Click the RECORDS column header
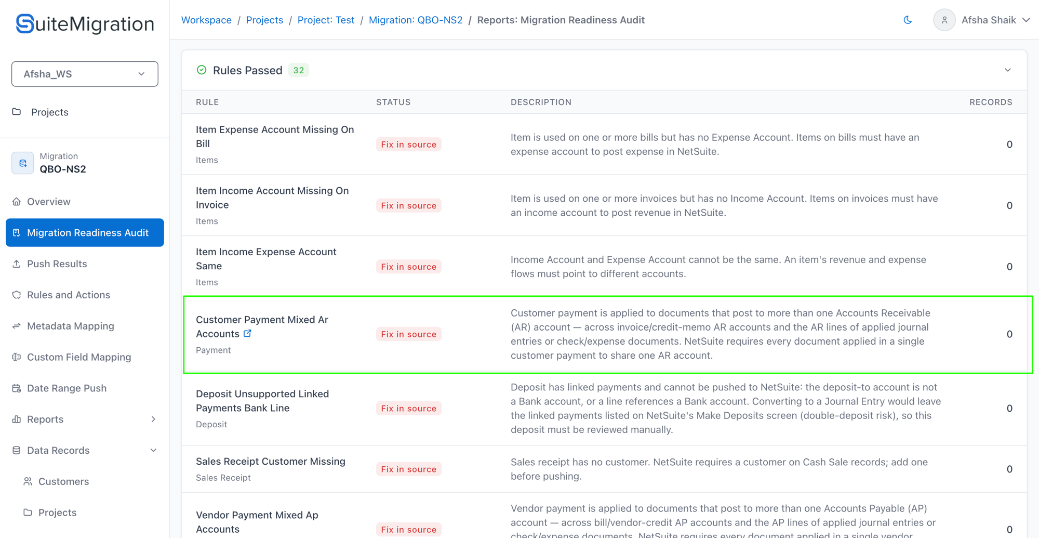The image size is (1039, 538). coord(991,102)
